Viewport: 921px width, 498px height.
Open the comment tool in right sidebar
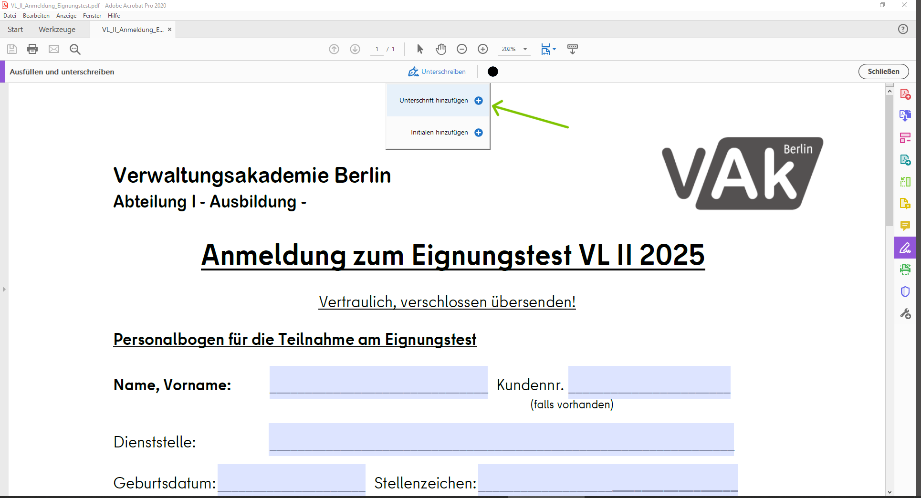point(905,226)
